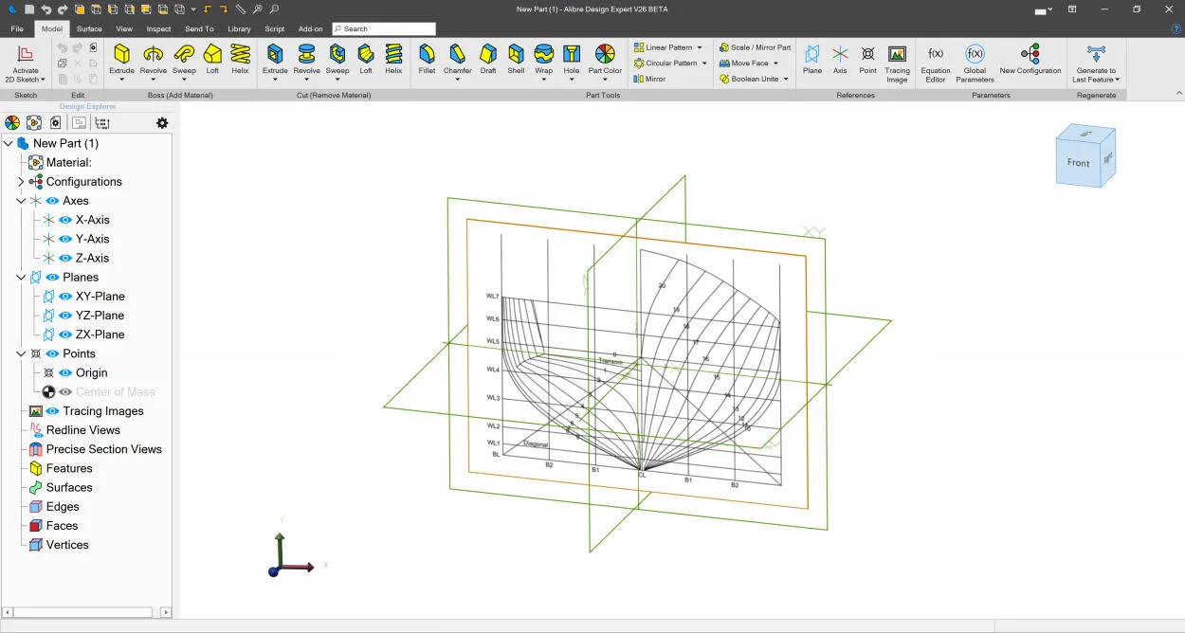Click the Scale / Mirror Part button
This screenshot has height=633, width=1185.
coord(755,47)
